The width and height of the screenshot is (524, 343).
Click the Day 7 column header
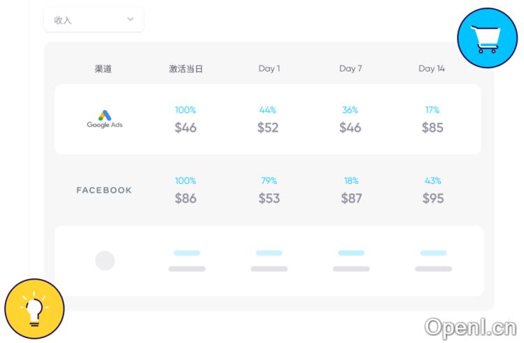click(x=351, y=69)
